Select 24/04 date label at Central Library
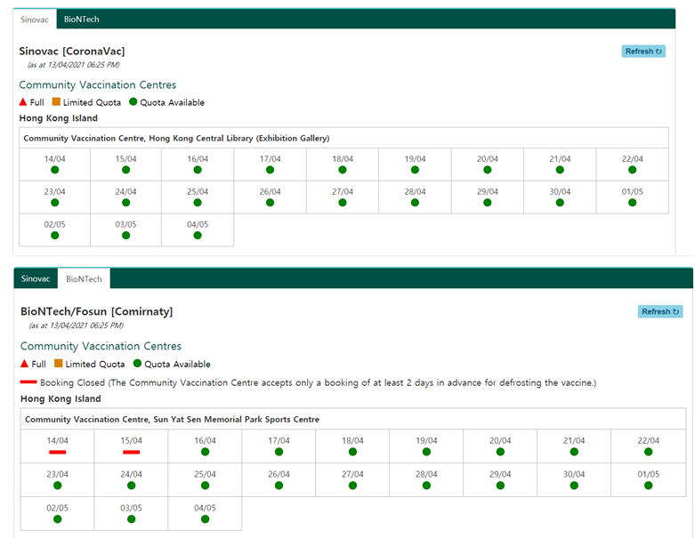Viewport: 695px width, 538px height. point(125,192)
